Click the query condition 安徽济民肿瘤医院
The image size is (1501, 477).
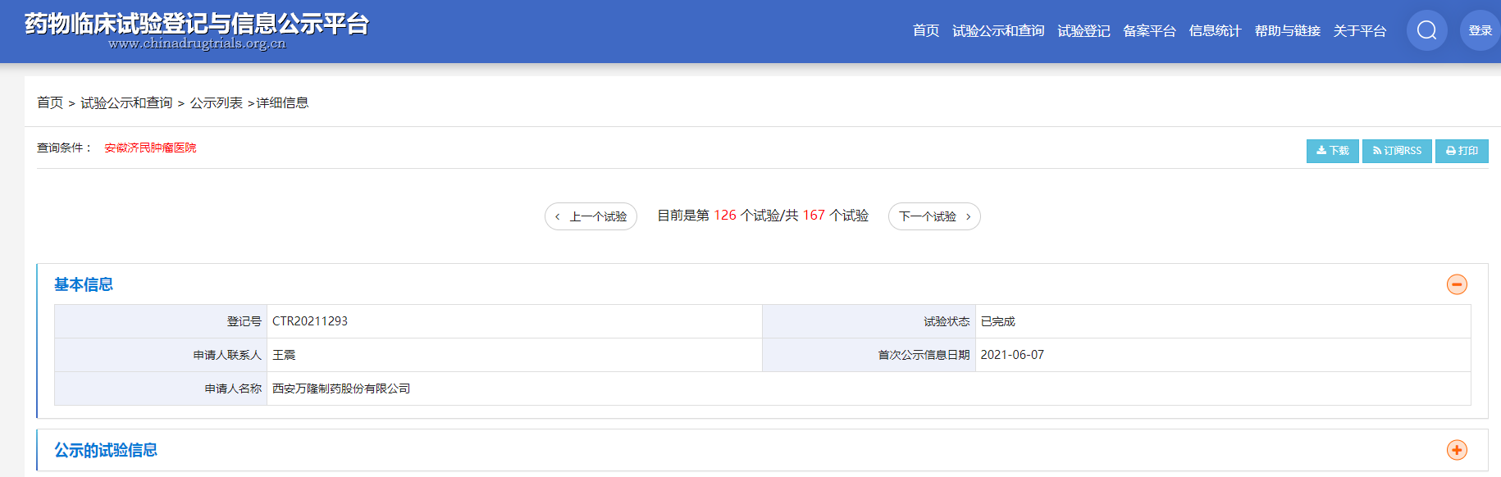(x=150, y=148)
